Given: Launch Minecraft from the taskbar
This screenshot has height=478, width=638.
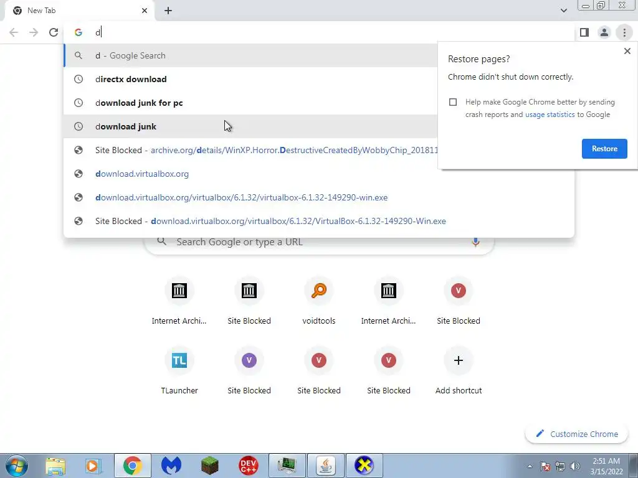Looking at the screenshot, I should pos(209,466).
